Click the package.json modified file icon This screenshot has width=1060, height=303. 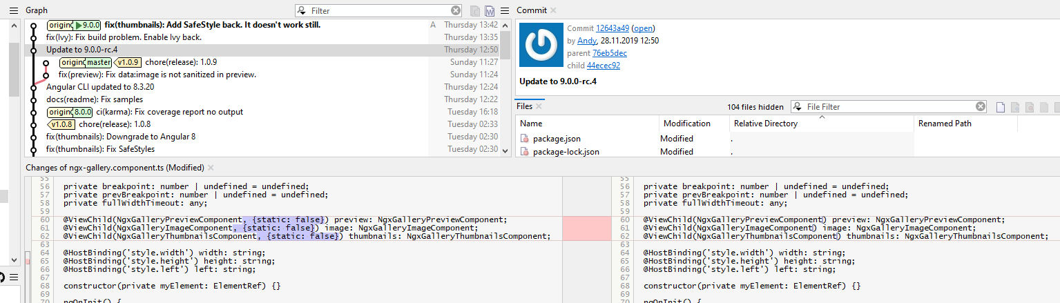click(524, 139)
